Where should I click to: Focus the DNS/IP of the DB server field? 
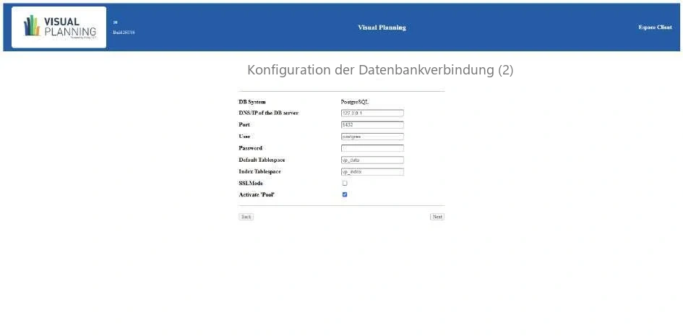click(x=372, y=113)
